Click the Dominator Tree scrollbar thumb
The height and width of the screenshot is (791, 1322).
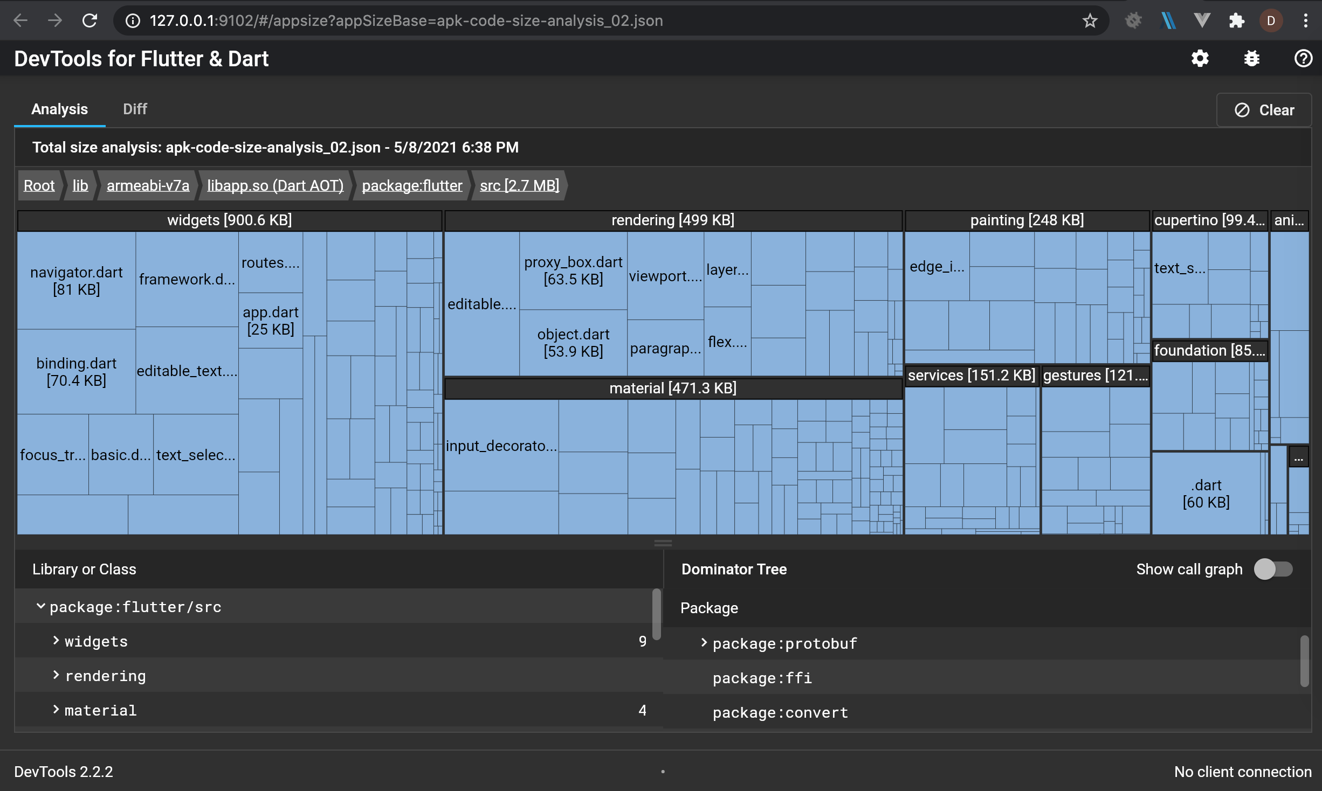pyautogui.click(x=1304, y=661)
